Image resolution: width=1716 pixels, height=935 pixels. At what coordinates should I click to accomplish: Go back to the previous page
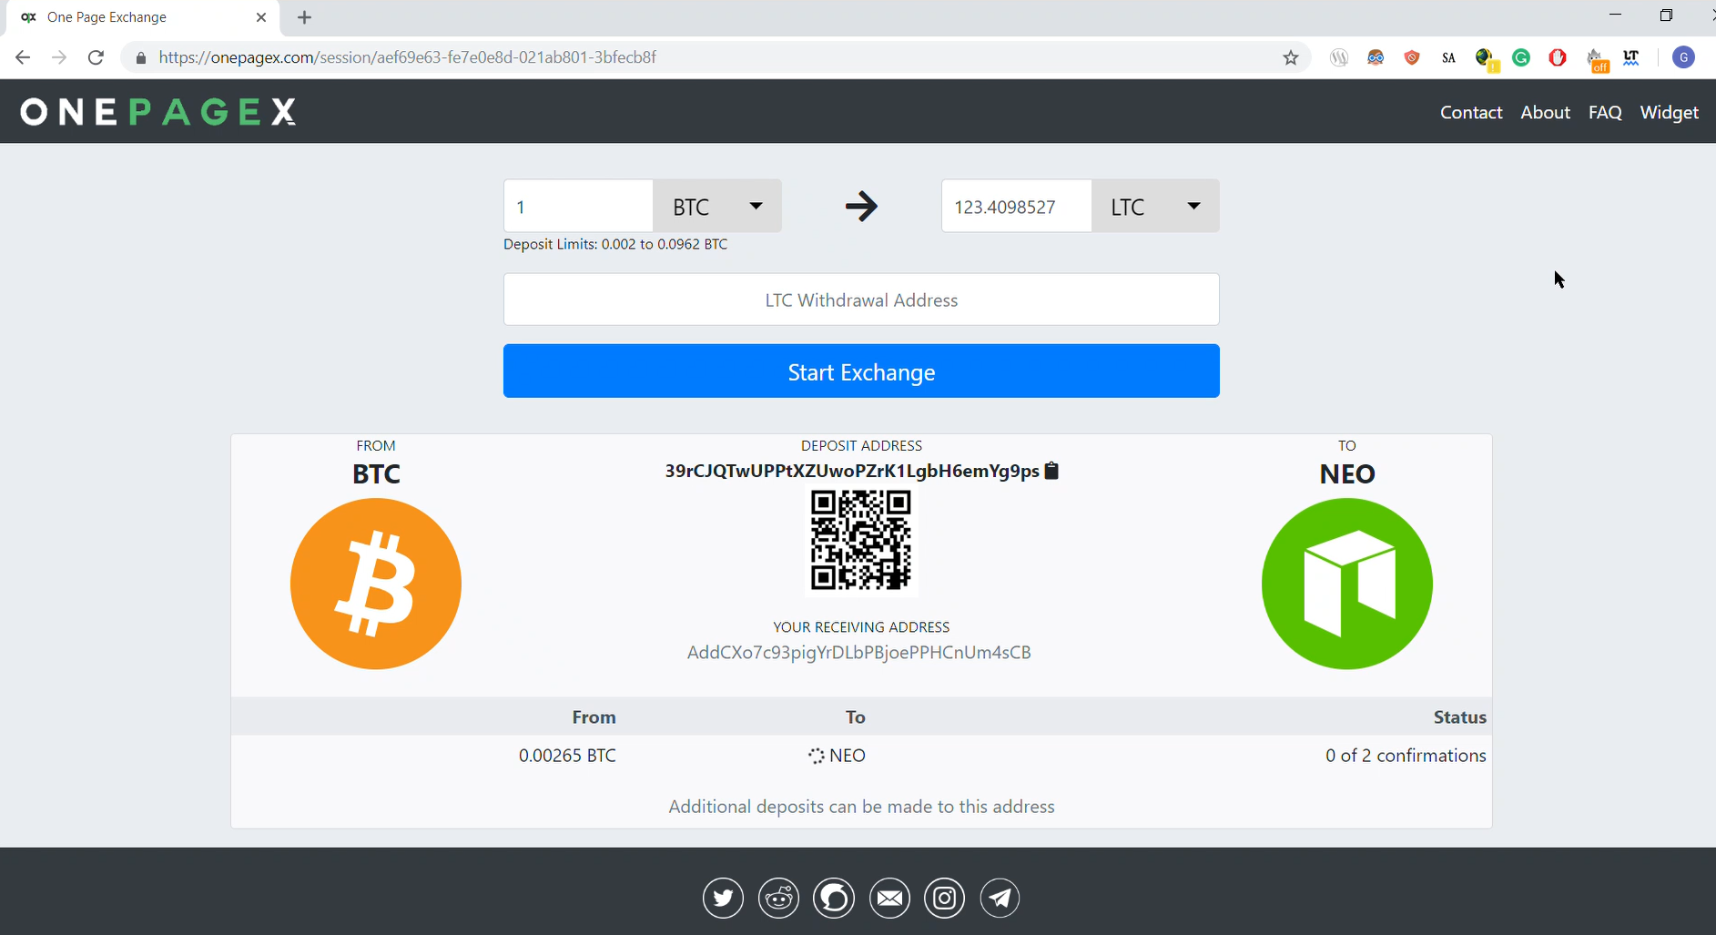(23, 57)
